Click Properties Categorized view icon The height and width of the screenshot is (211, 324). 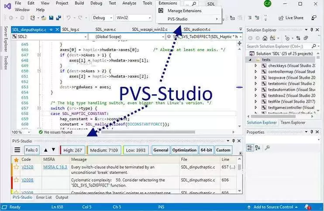[250, 148]
